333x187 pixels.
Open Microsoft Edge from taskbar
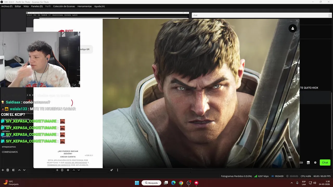coord(174,183)
